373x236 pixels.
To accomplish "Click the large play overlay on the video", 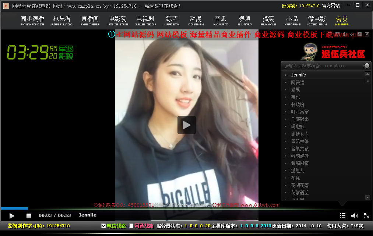I will click(x=186, y=125).
